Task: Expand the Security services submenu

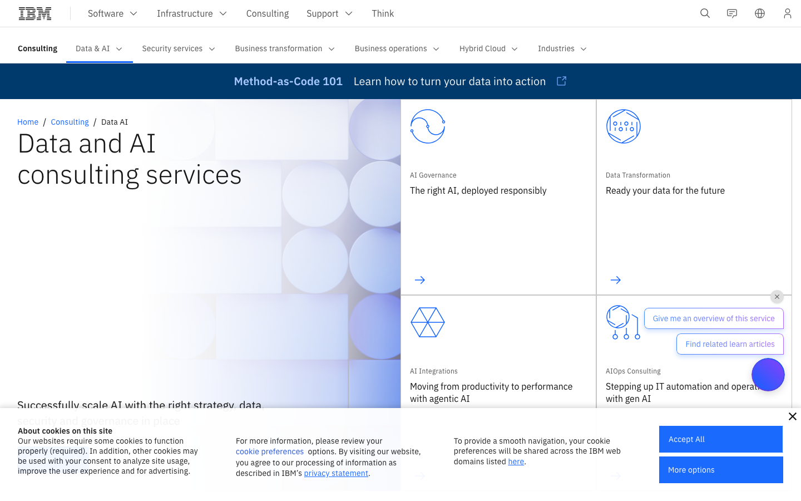Action: coord(179,48)
